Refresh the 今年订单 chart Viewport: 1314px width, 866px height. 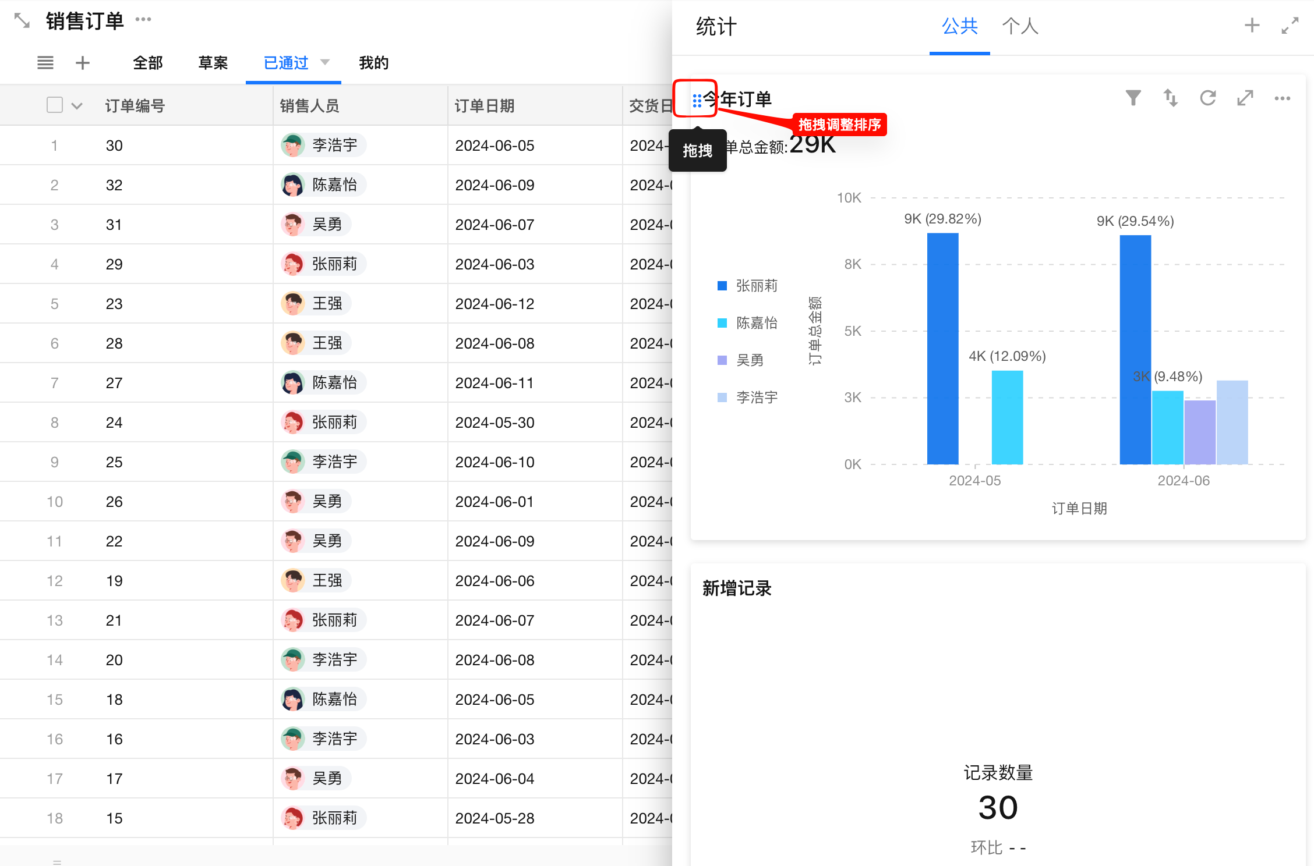point(1207,98)
